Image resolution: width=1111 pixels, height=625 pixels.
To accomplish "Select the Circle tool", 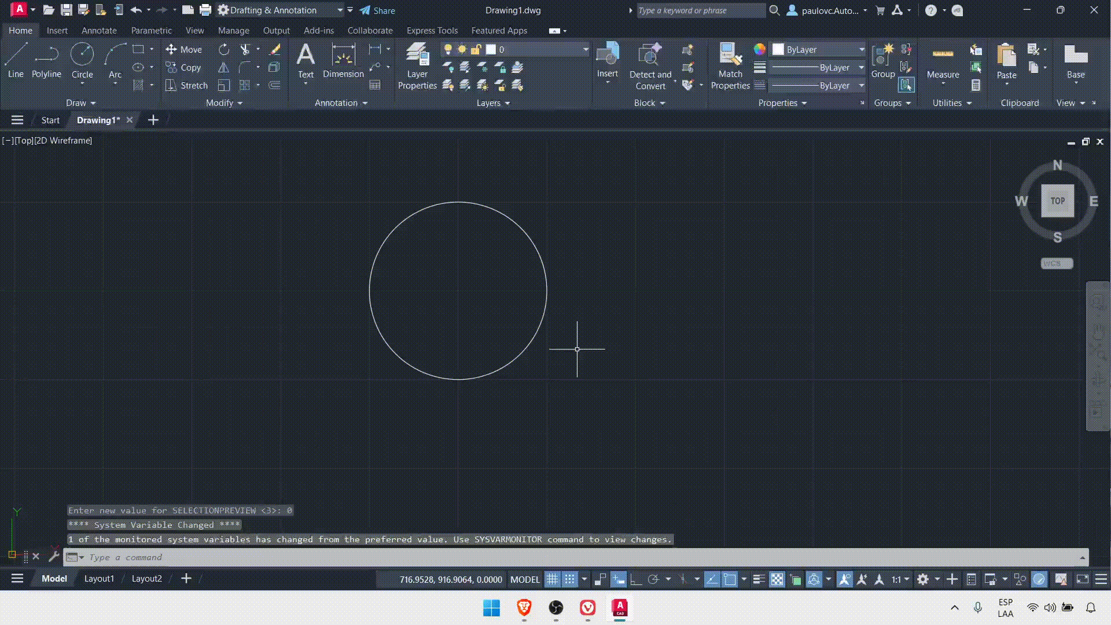I will pyautogui.click(x=82, y=60).
